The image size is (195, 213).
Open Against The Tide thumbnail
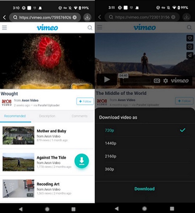pos(18,162)
